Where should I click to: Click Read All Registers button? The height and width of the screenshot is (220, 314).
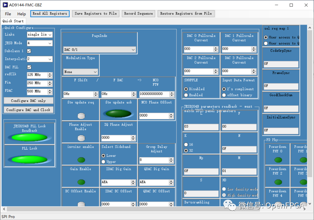pos(50,13)
